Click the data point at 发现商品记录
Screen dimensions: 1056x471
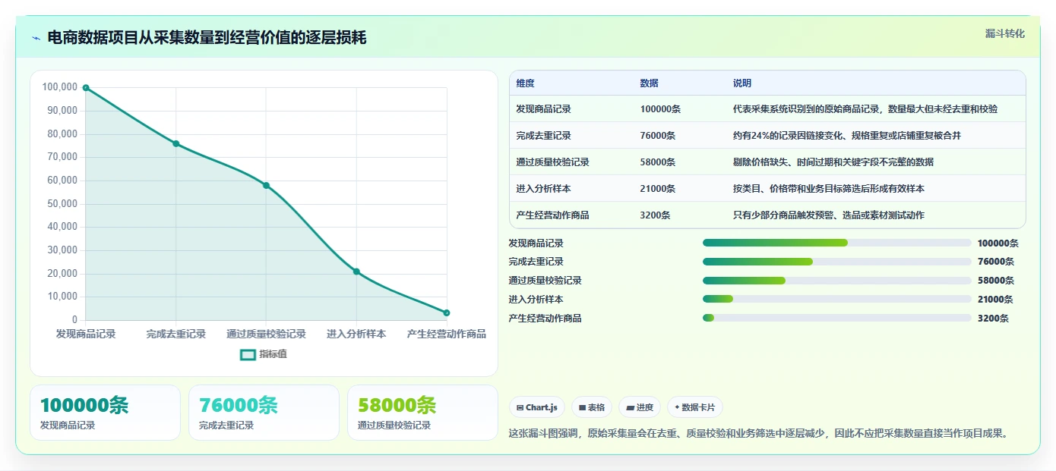tap(86, 88)
